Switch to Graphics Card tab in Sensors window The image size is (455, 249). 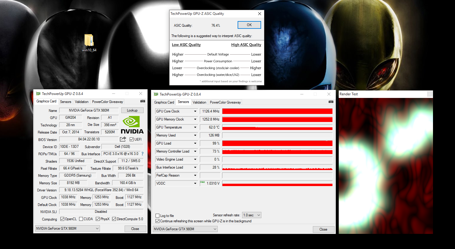(164, 102)
